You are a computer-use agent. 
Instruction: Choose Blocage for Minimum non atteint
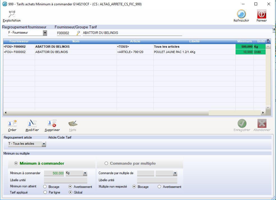click(45, 187)
